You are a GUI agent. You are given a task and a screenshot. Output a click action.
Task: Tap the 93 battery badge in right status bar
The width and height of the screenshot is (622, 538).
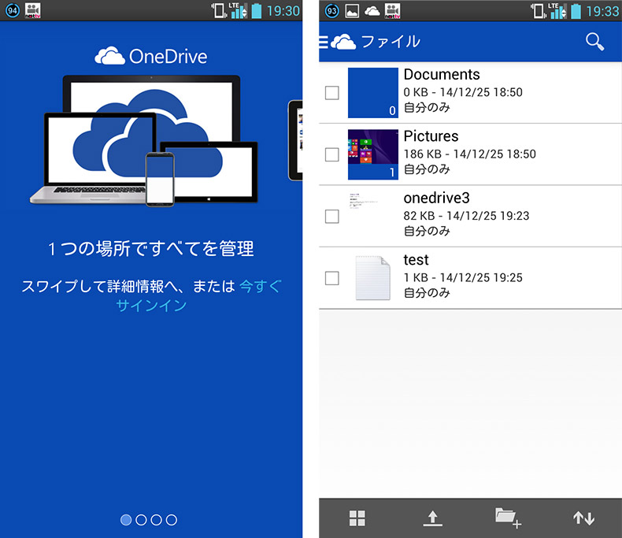331,11
